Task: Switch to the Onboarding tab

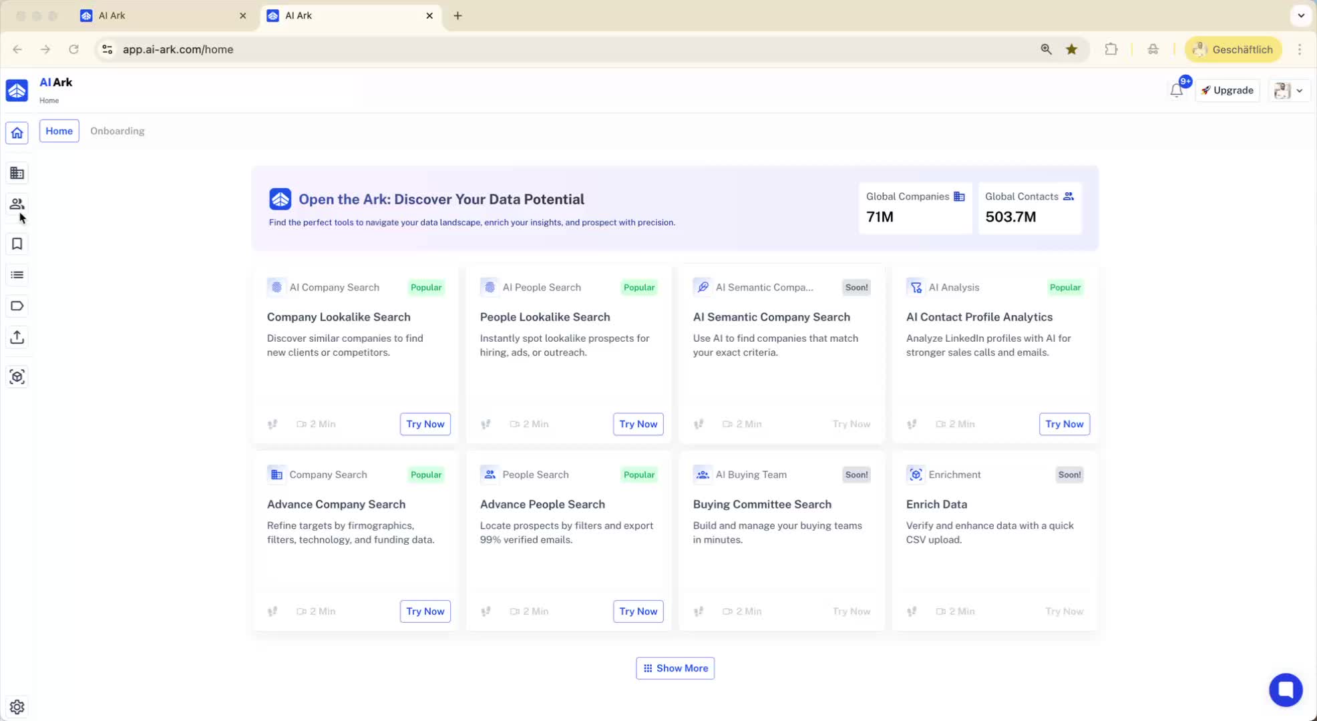Action: click(118, 131)
